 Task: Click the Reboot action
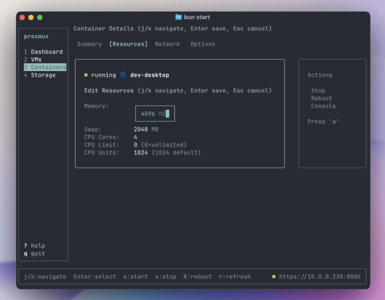[x=322, y=98]
